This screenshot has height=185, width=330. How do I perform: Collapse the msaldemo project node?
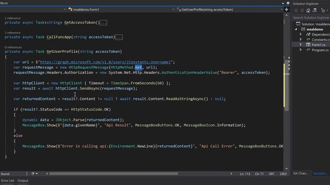point(296,29)
